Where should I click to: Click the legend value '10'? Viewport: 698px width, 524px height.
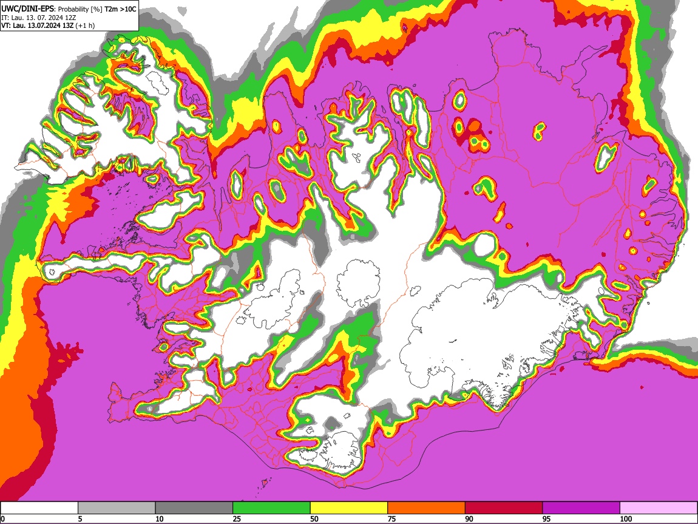pos(160,519)
